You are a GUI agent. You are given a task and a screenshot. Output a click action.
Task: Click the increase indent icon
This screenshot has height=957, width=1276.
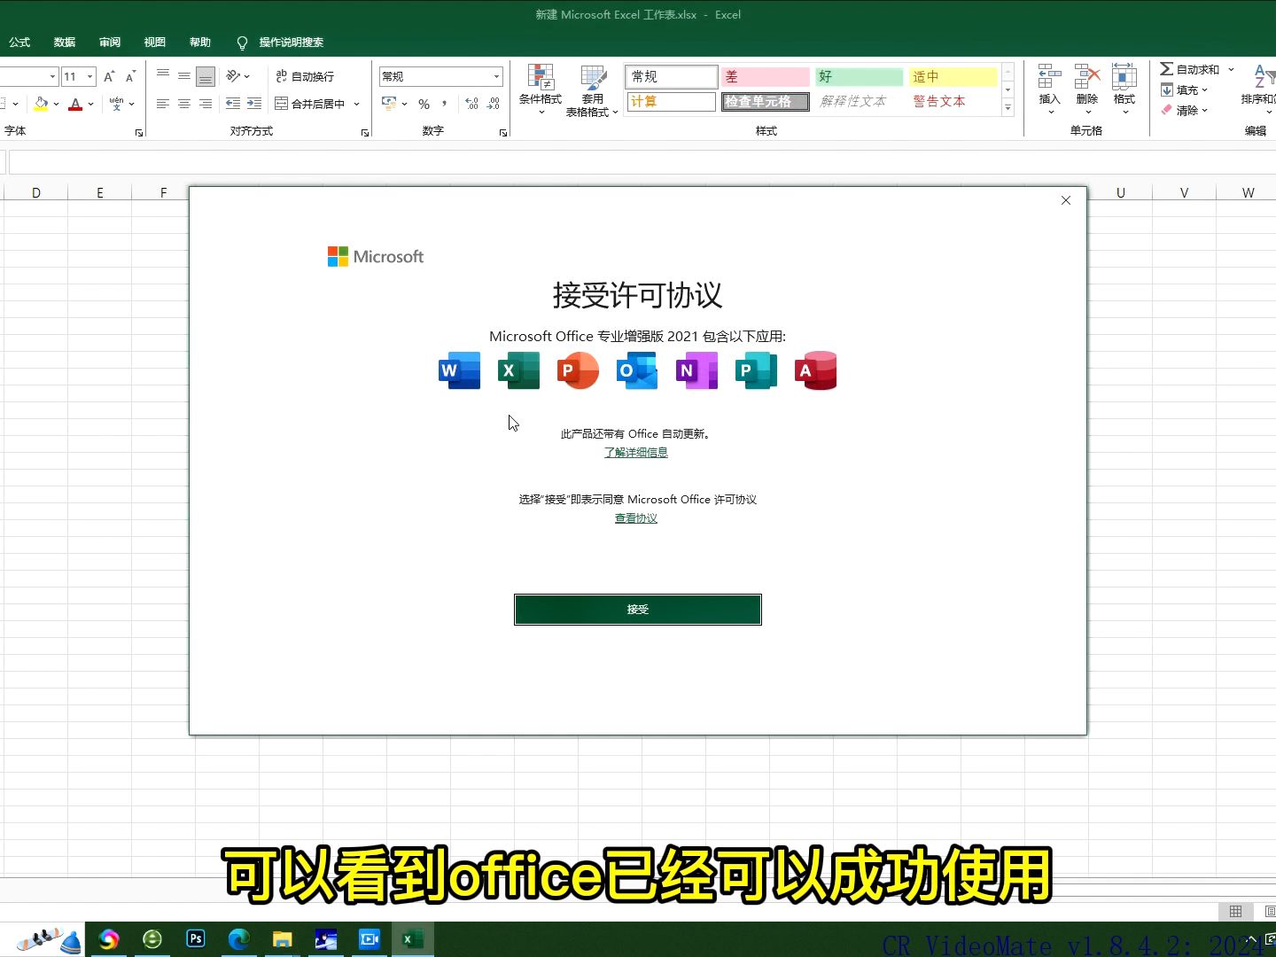(x=254, y=104)
